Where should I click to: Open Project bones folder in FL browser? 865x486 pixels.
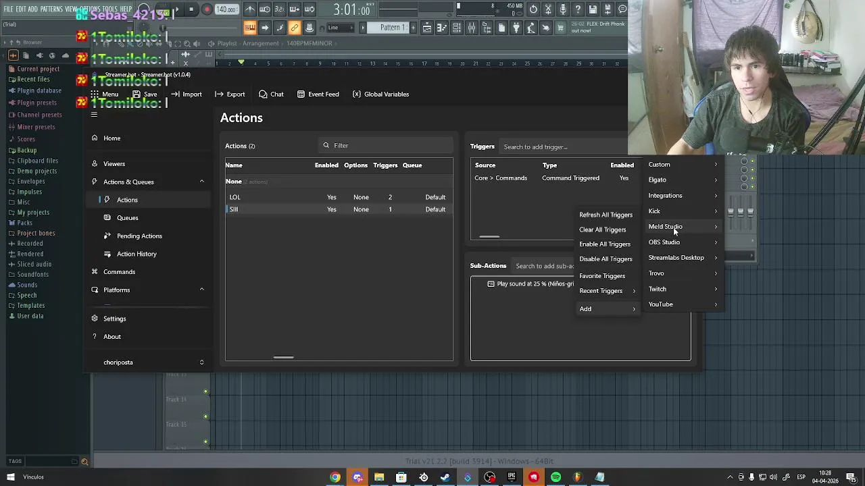(x=36, y=234)
